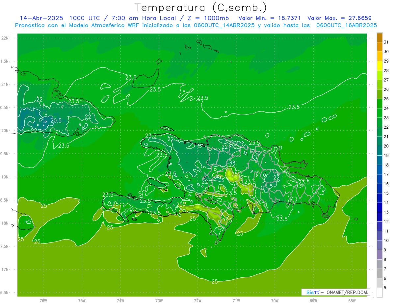395x305 pixels.
Task: Click legend swatch between 27 and 28
Action: tap(380, 75)
